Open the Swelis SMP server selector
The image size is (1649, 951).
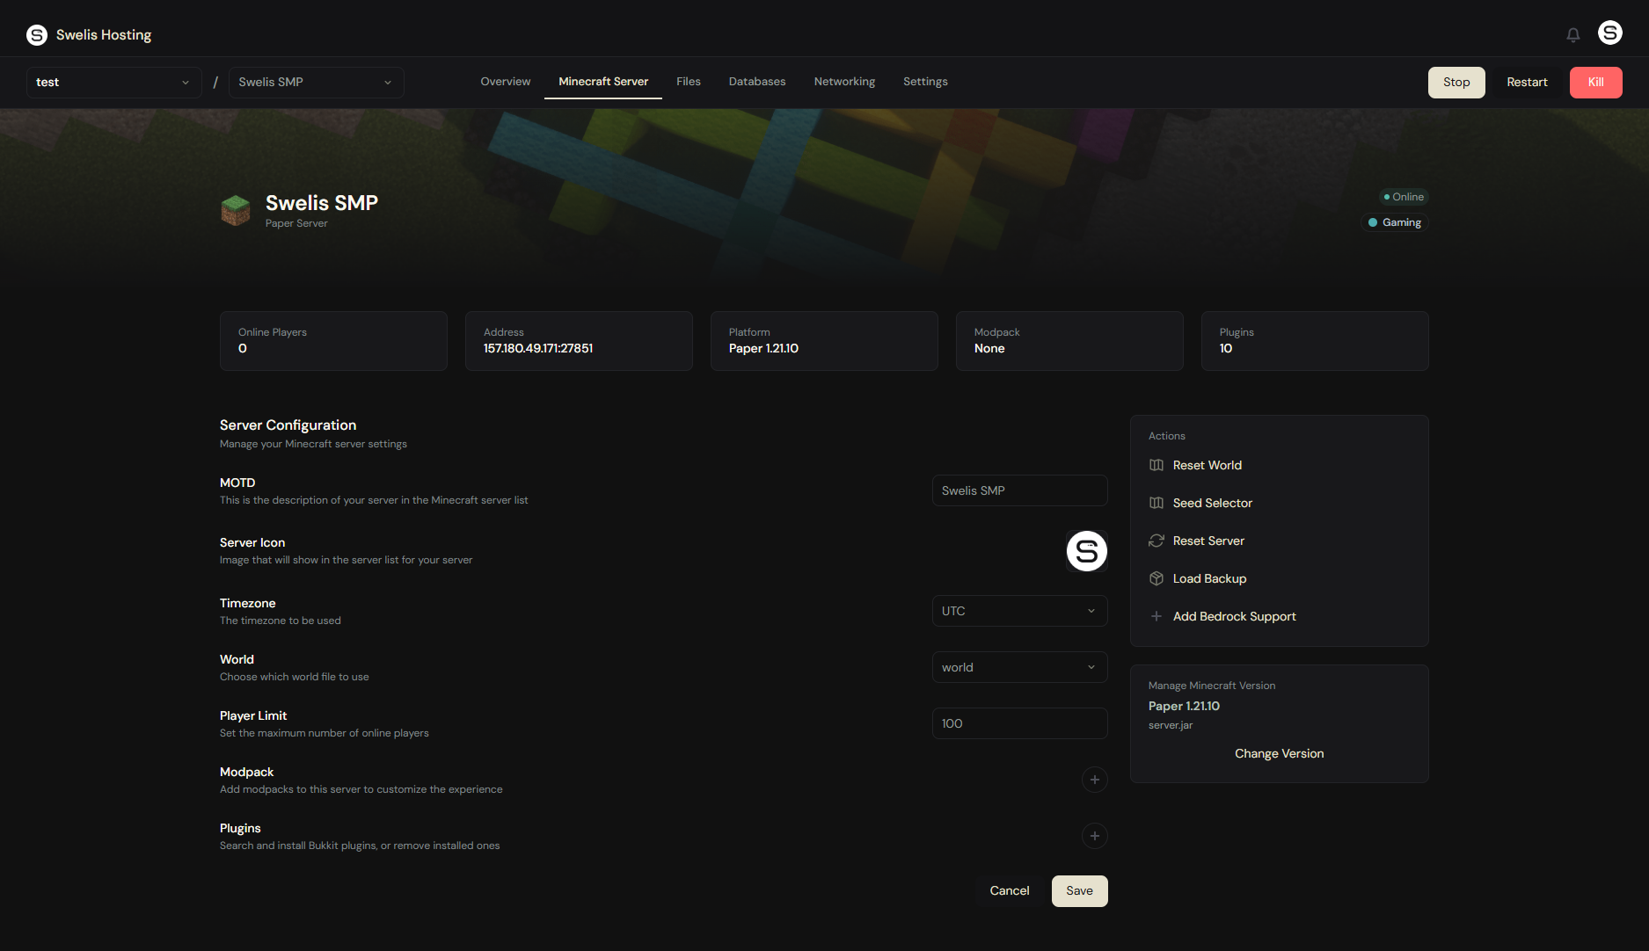(x=316, y=83)
